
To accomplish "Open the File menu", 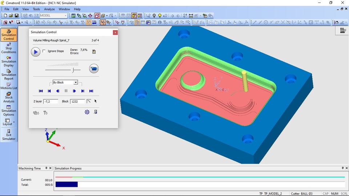I will pos(7,9).
